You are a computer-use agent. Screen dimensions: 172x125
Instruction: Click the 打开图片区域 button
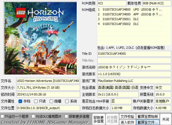click(x=112, y=119)
